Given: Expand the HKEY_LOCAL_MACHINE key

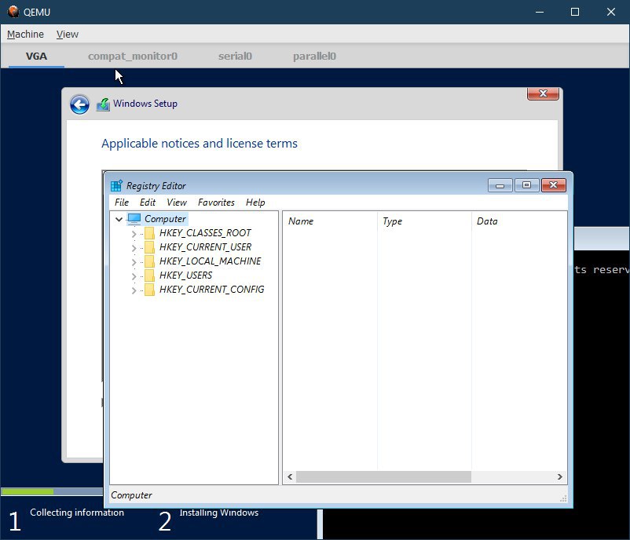Looking at the screenshot, I should point(134,262).
